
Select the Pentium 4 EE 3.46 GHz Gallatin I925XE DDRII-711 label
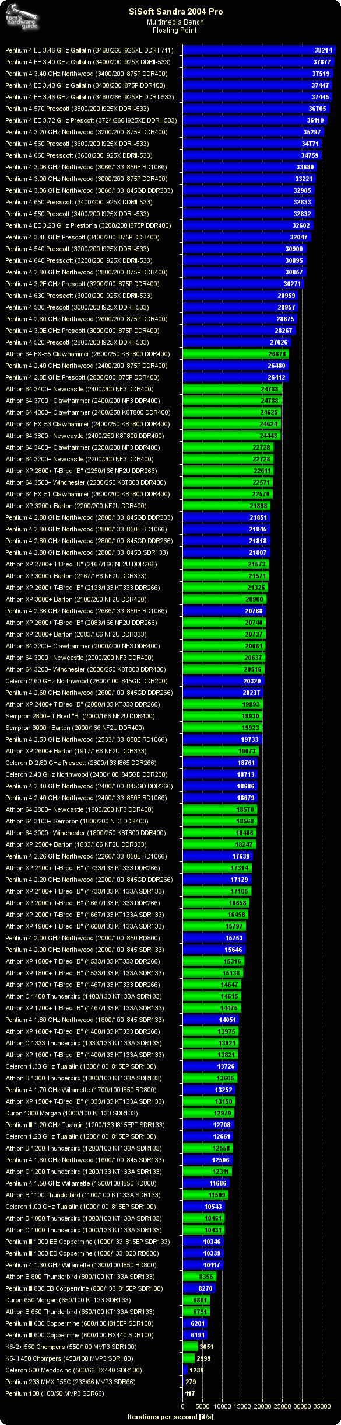click(89, 50)
